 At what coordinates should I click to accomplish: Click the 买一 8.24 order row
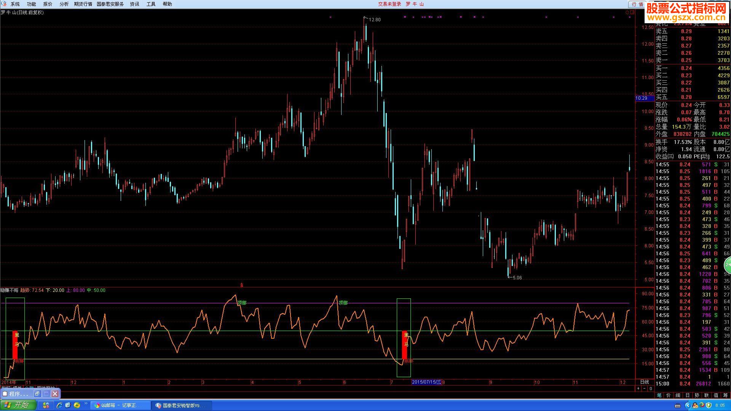pos(693,68)
